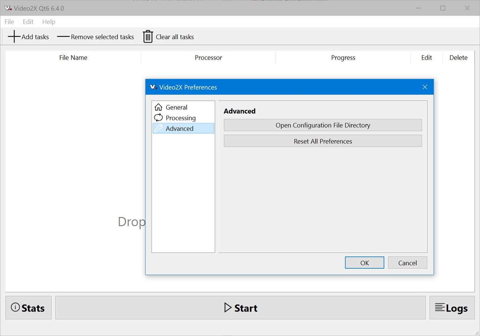Click the Video2X logo in main window title bar

tap(8, 8)
